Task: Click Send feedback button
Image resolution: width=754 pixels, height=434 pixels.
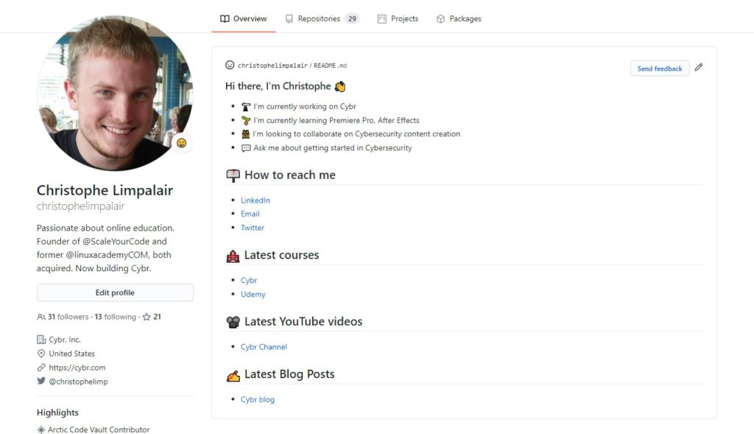Action: (660, 69)
